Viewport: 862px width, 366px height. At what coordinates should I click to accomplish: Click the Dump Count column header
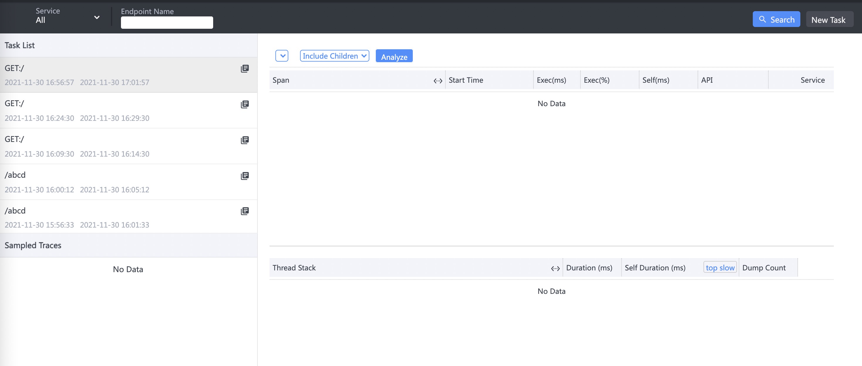click(764, 268)
